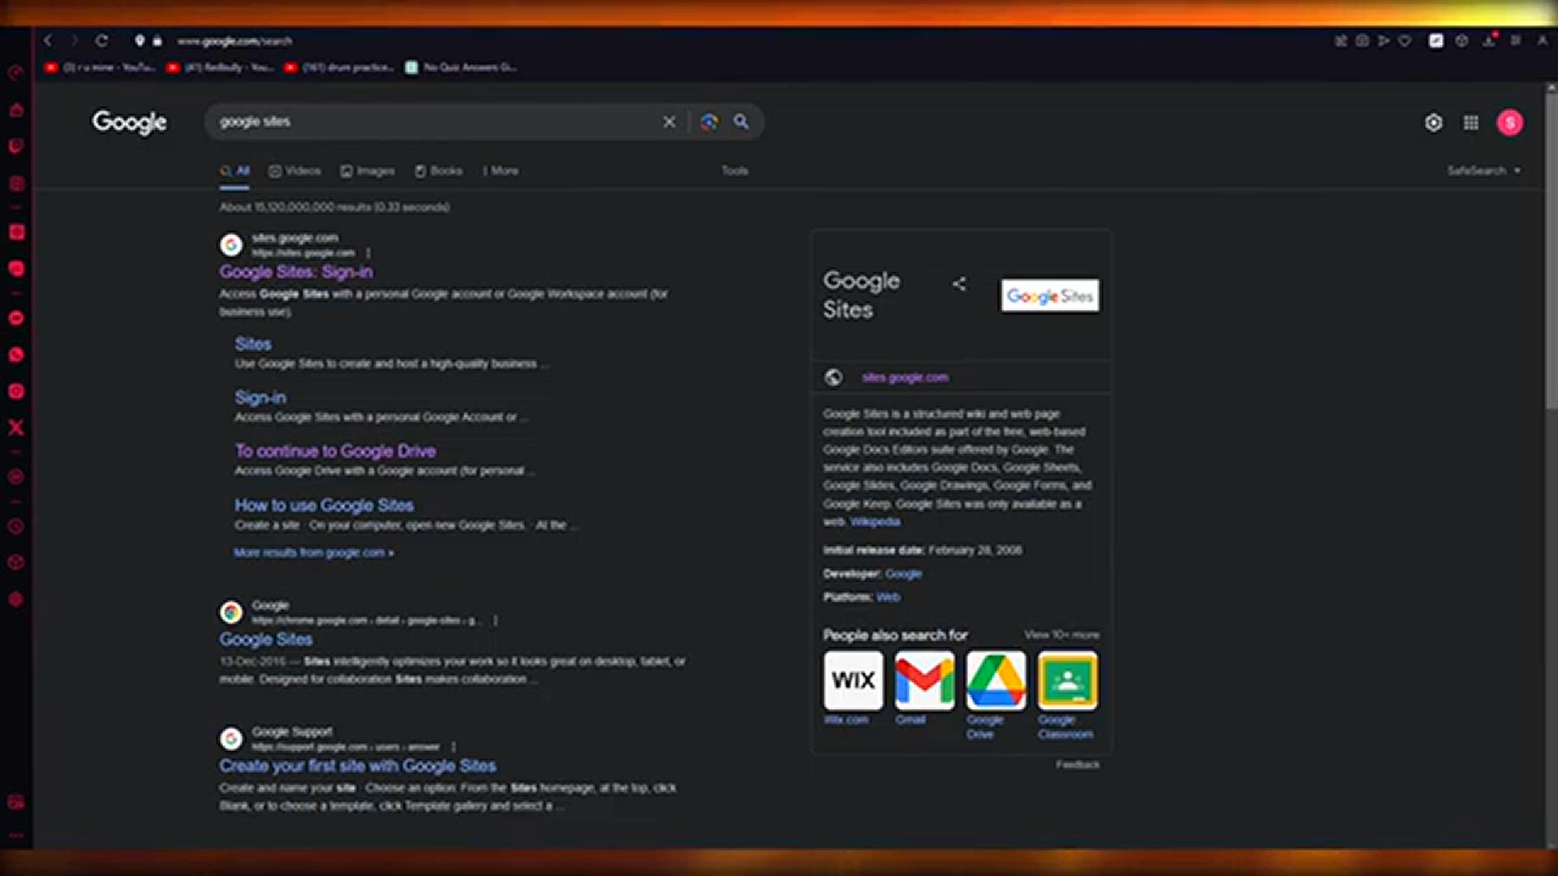The height and width of the screenshot is (876, 1558).
Task: Open options menu beside sites.google.com result
Action: 368,253
